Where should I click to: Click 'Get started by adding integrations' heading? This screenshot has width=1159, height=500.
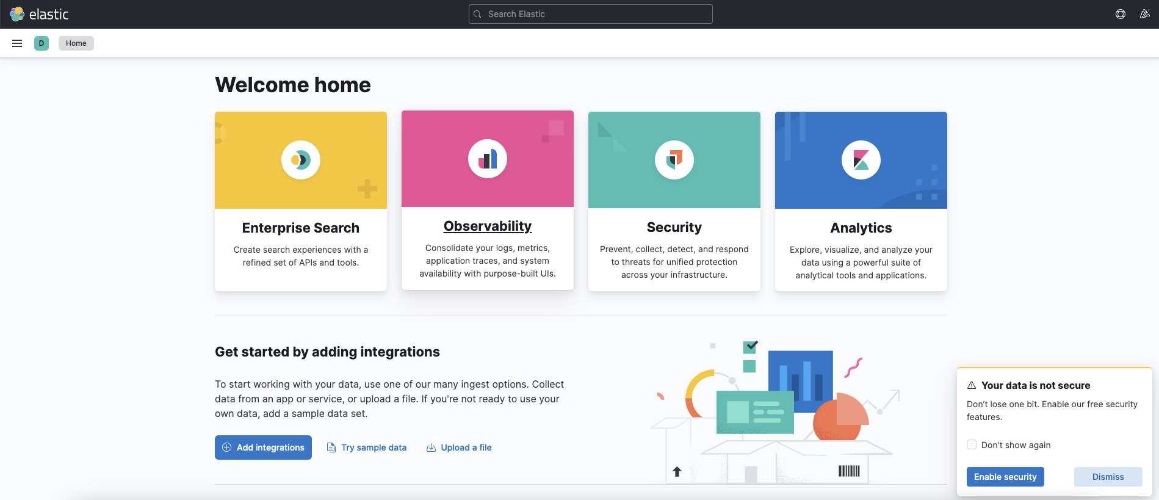tap(327, 352)
